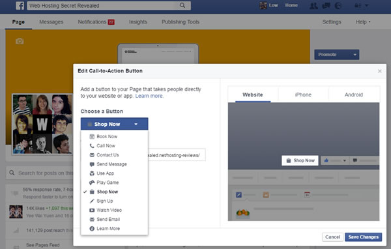The width and height of the screenshot is (391, 249).
Task: Follow the Learn more link in dialog
Action: (x=149, y=96)
